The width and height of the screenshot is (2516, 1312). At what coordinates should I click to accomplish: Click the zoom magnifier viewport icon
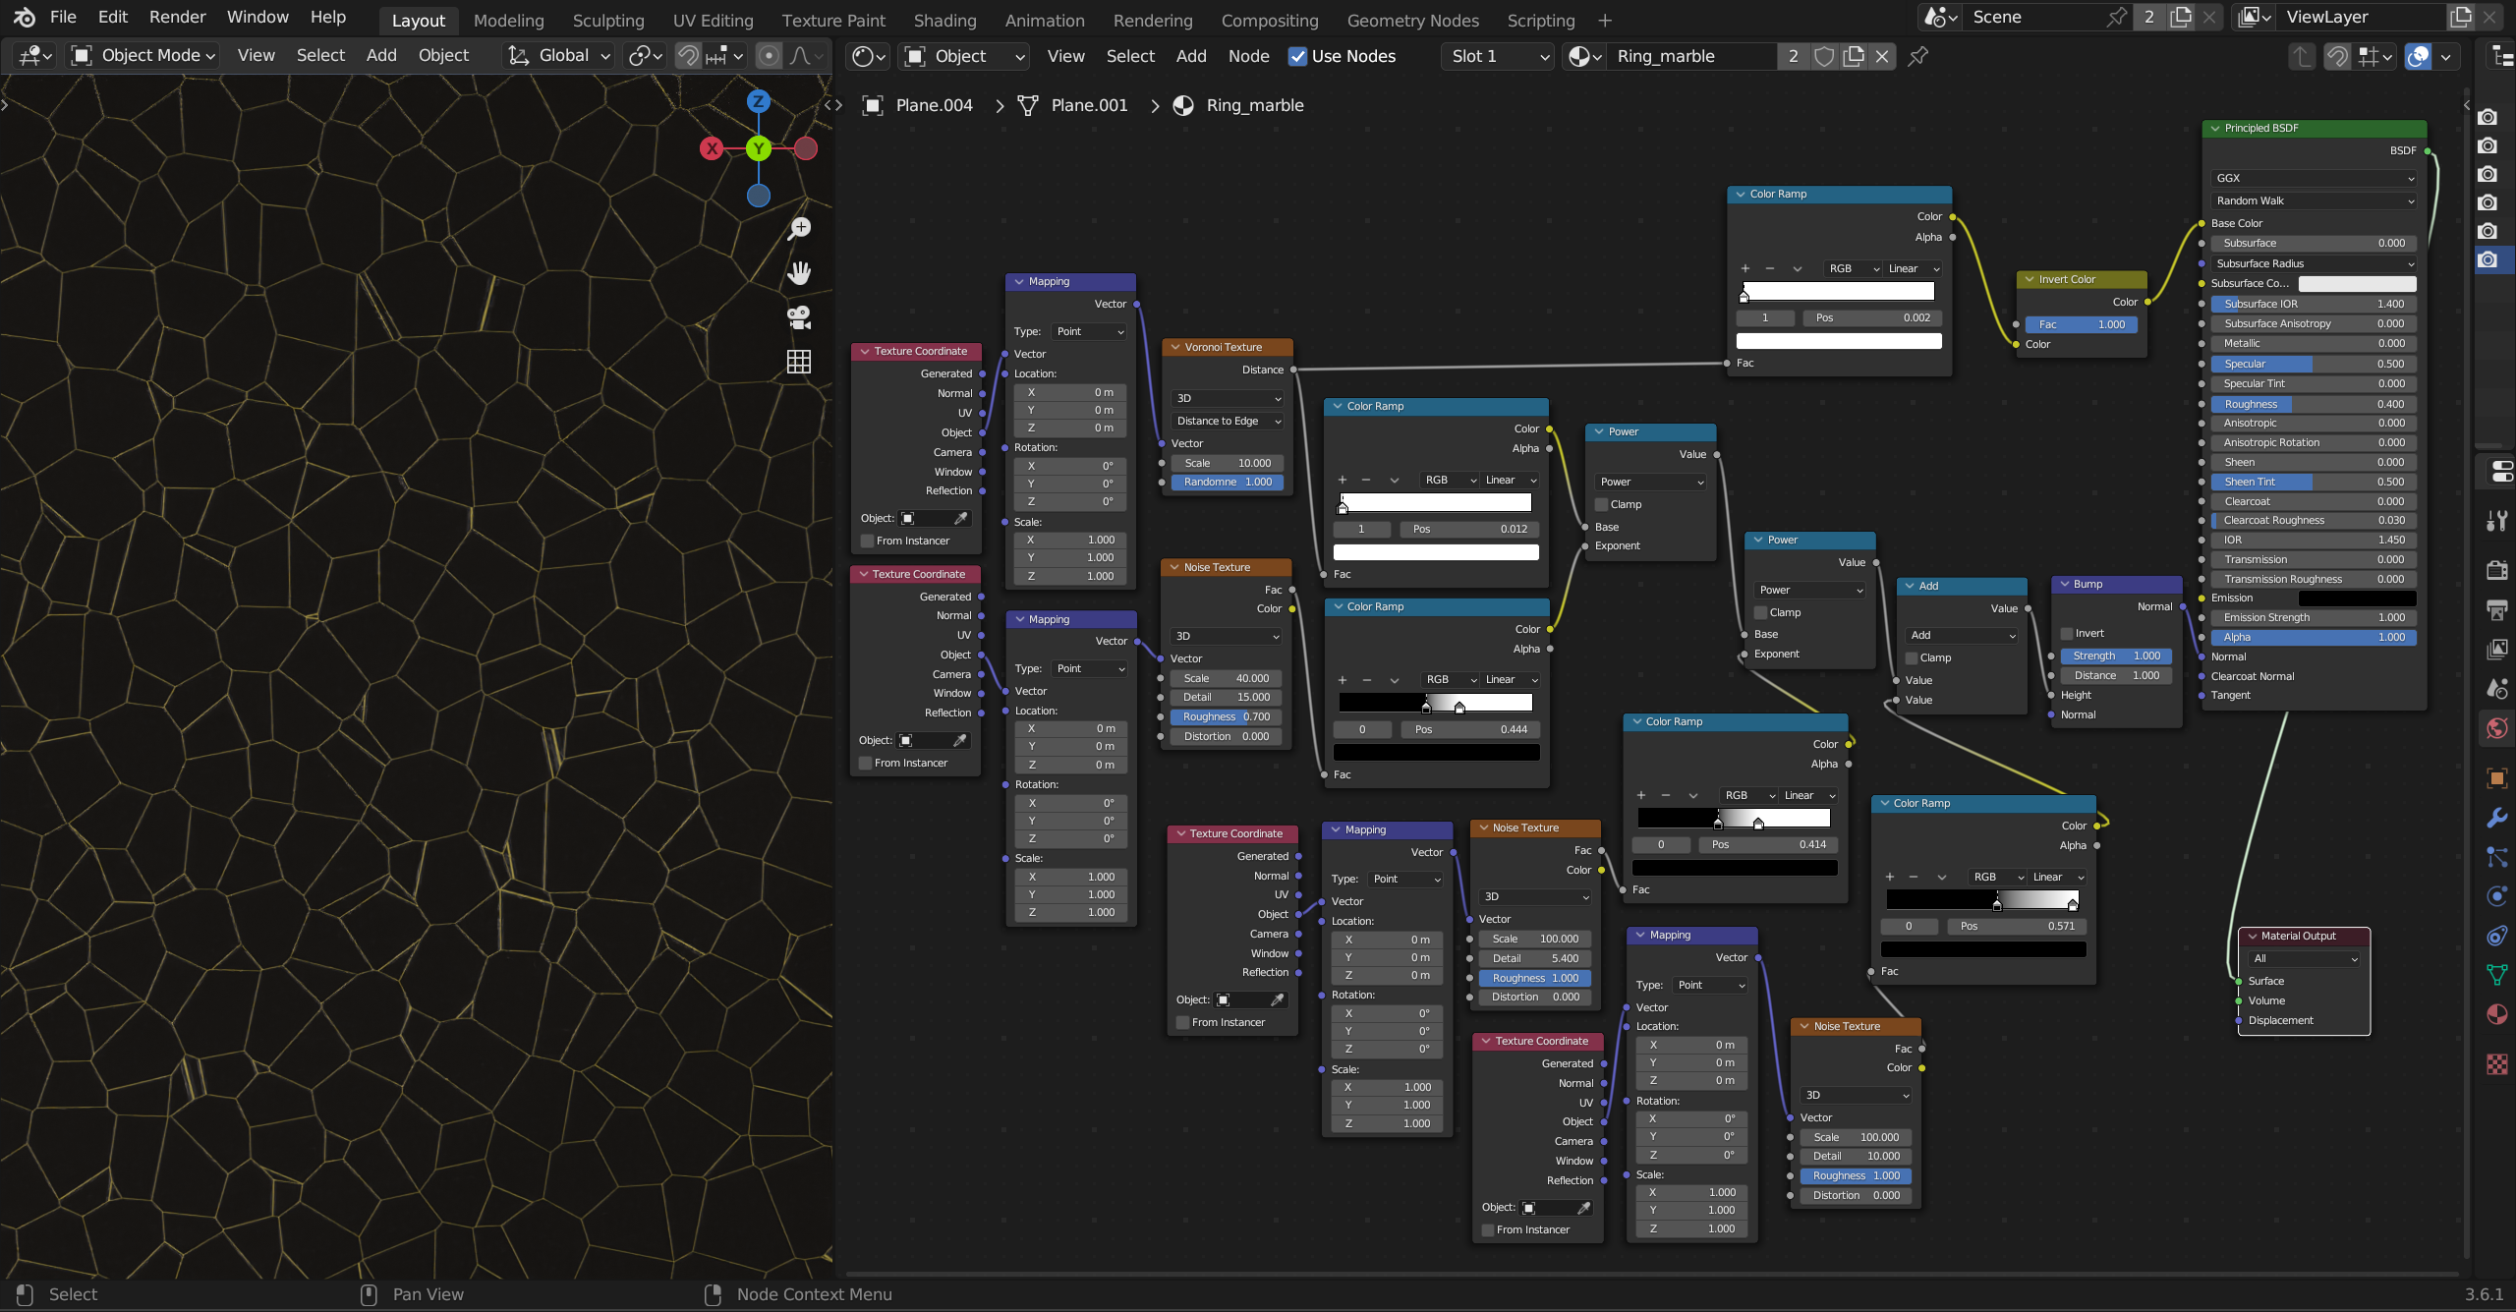click(800, 228)
